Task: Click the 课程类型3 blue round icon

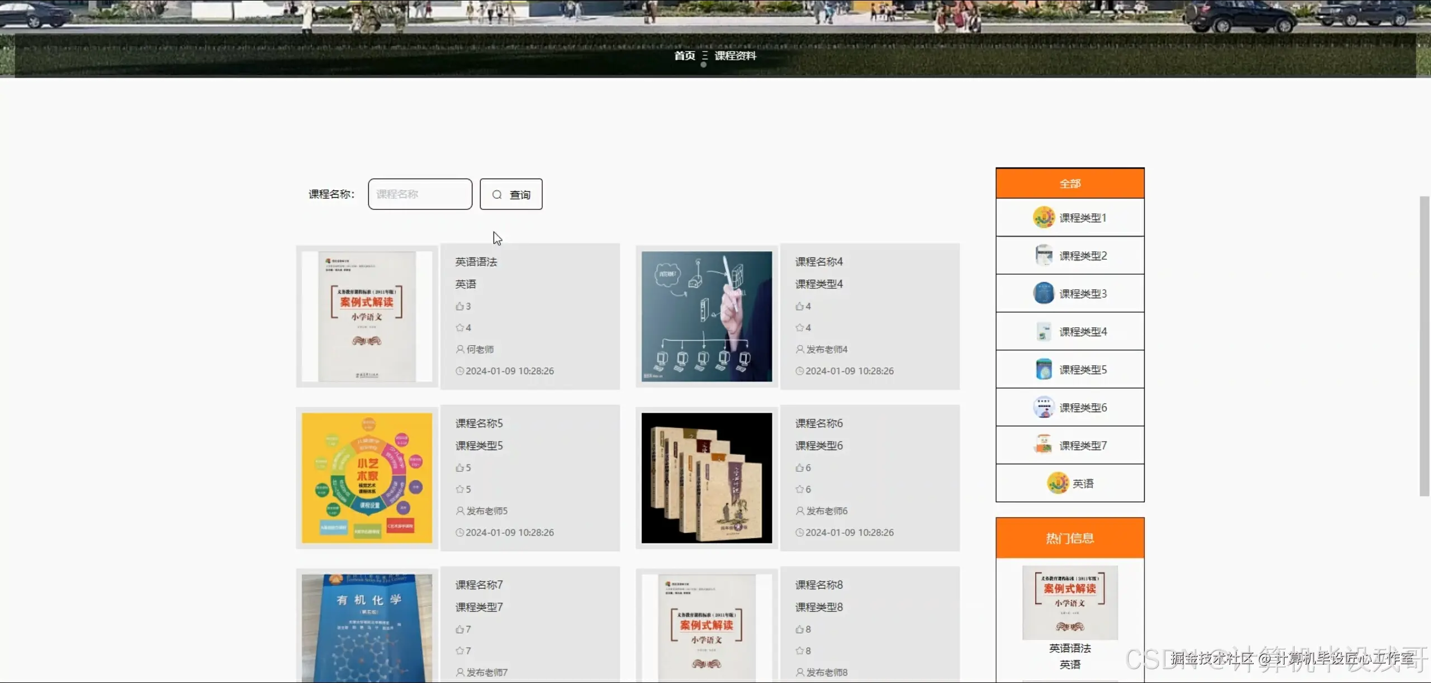Action: tap(1044, 293)
